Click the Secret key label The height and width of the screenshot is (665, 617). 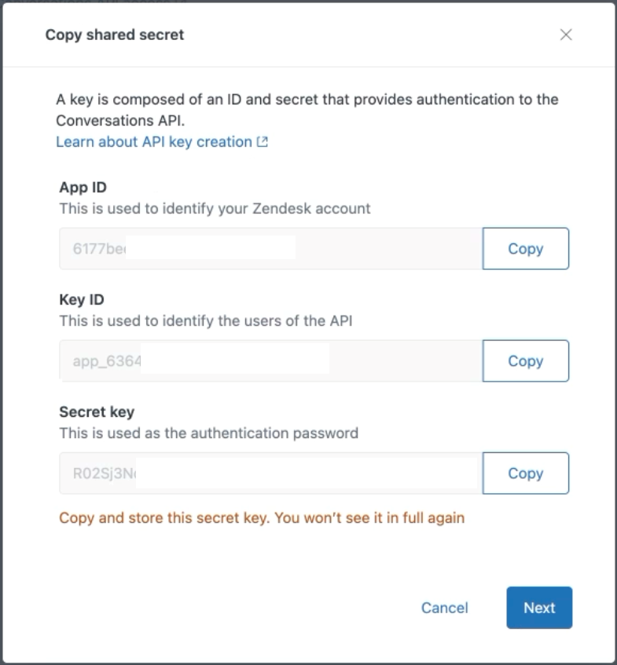click(97, 412)
